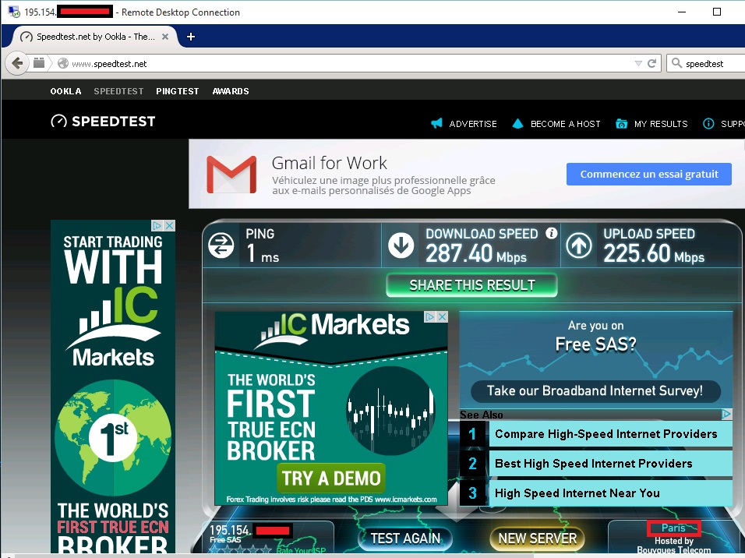This screenshot has width=745, height=558.
Task: Click the Advertise megaphone icon
Action: pos(436,123)
